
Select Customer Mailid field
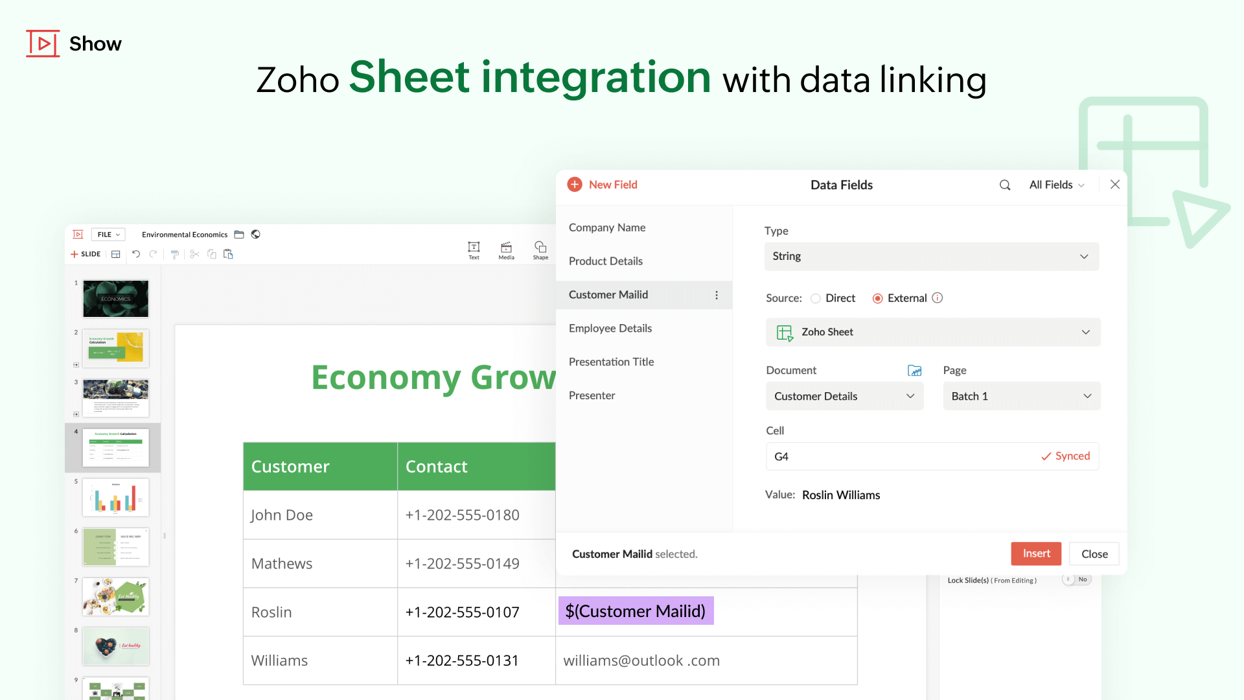644,295
